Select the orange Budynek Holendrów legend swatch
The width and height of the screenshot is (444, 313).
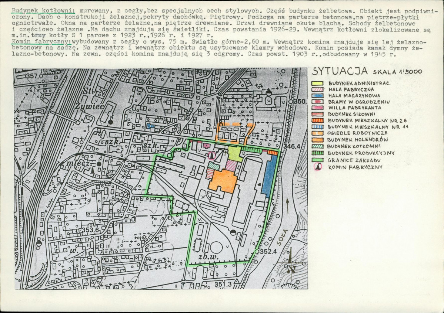(x=317, y=140)
